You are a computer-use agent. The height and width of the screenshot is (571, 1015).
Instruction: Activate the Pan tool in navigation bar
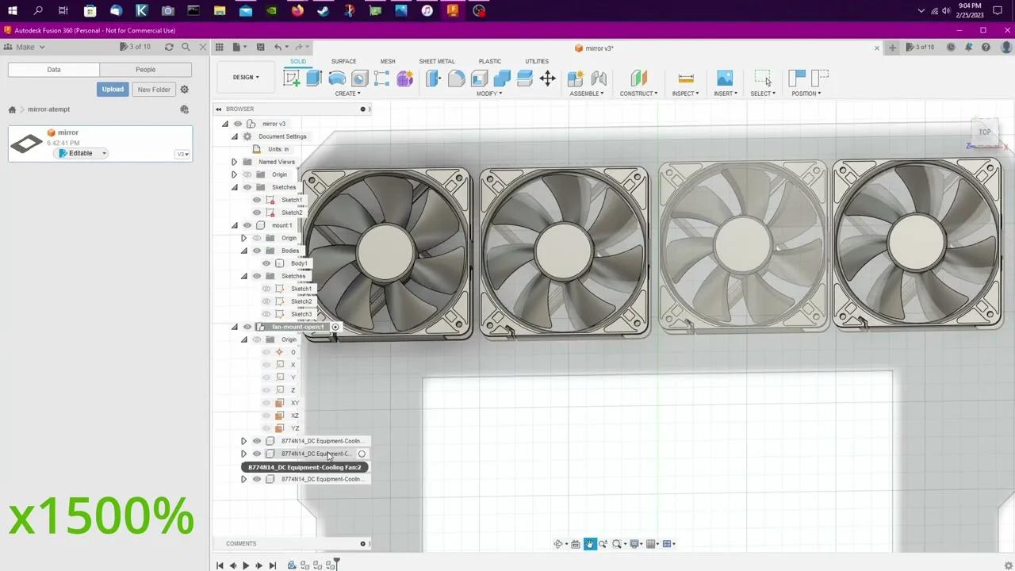pos(590,543)
